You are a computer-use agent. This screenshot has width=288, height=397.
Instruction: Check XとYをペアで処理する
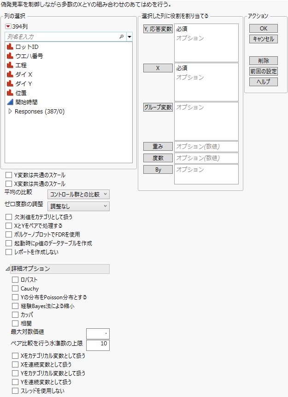9,225
